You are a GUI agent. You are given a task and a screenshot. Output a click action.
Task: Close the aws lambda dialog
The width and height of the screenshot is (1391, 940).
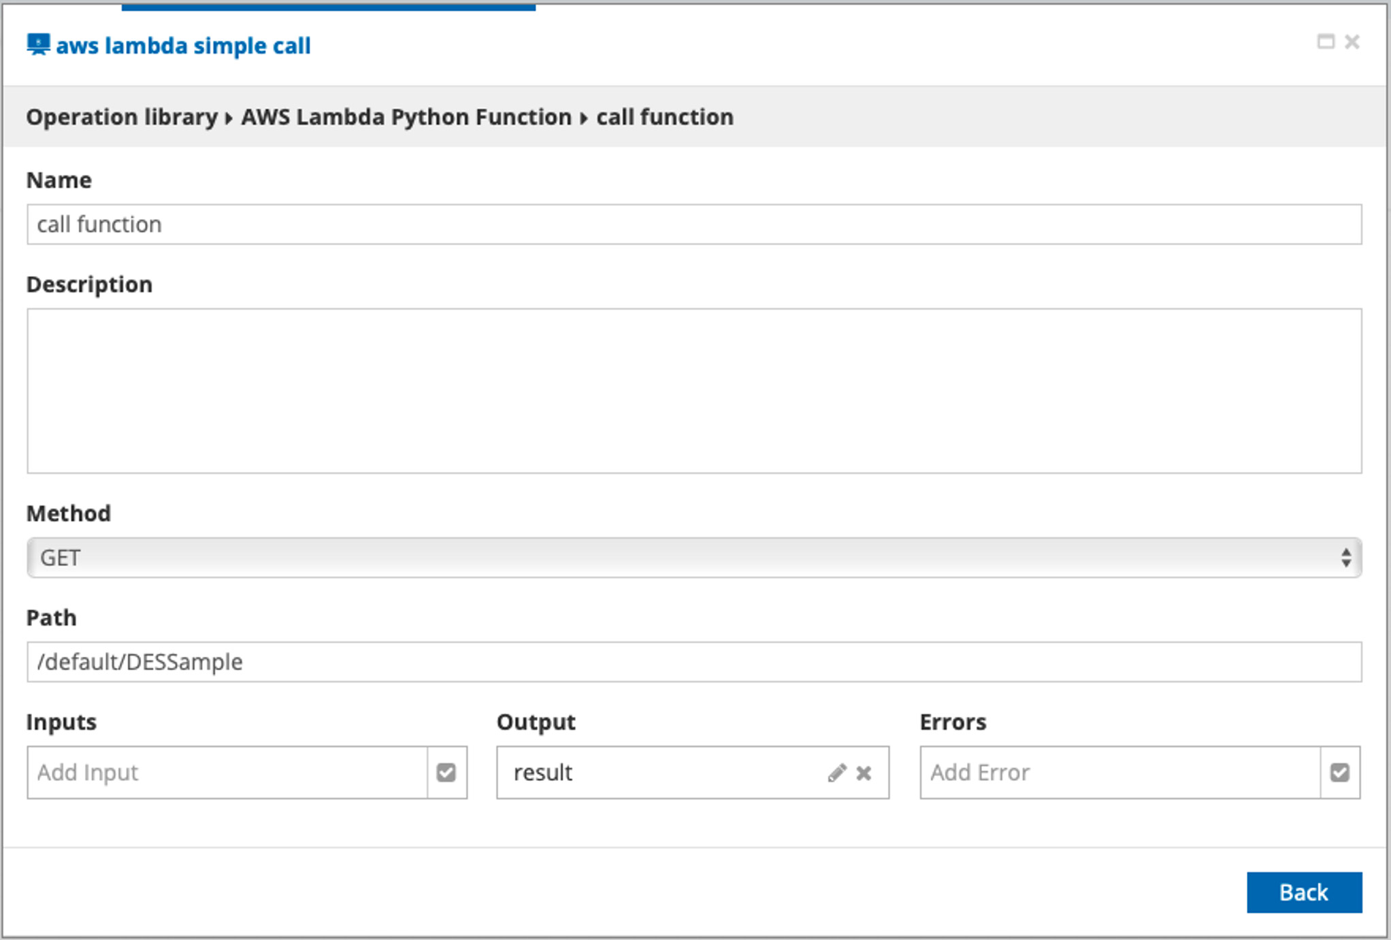1352,42
